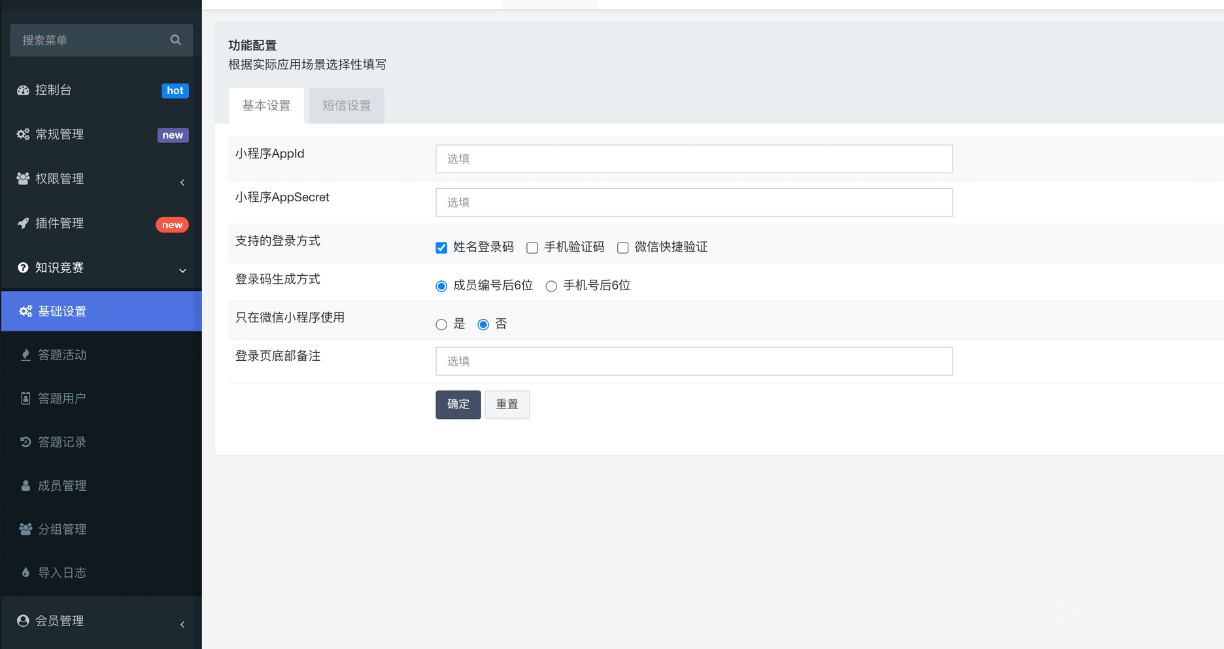1224x649 pixels.
Task: Focus the 小程序AppSecret input field
Action: point(694,203)
